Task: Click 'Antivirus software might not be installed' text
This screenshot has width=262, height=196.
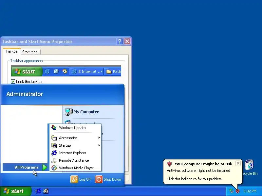Action: coord(198,171)
